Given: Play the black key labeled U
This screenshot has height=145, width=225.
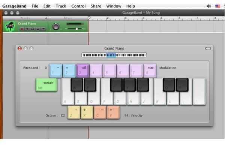Looking at the screenshot, I should pos(143,85).
